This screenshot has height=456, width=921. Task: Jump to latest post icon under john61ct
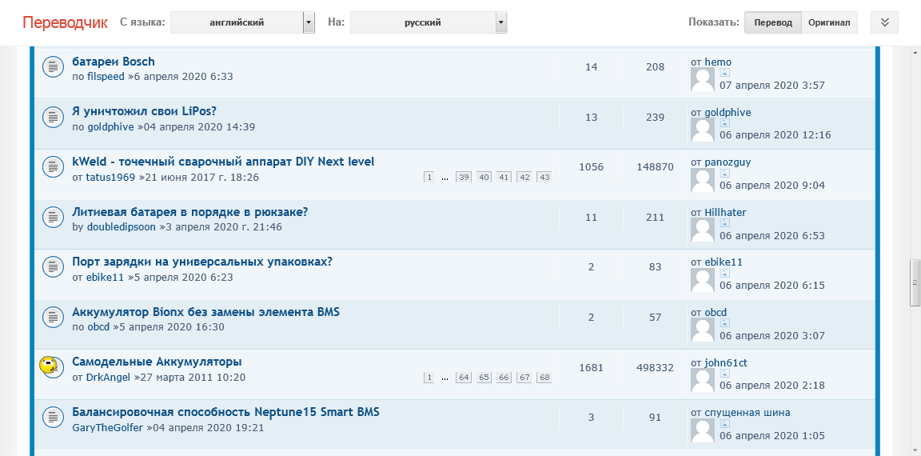(x=724, y=374)
